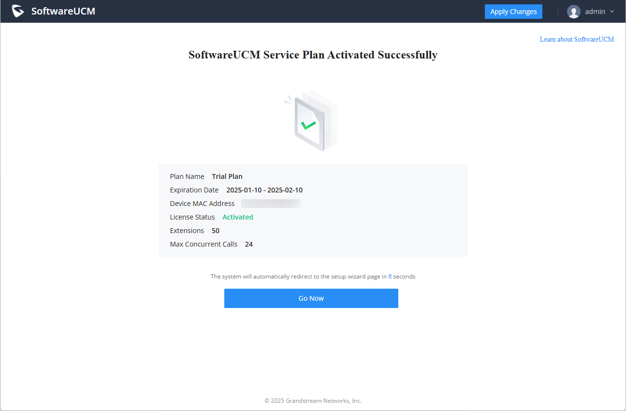Click the green checkmark in the illustration
Screen dimensions: 626x411
308,125
